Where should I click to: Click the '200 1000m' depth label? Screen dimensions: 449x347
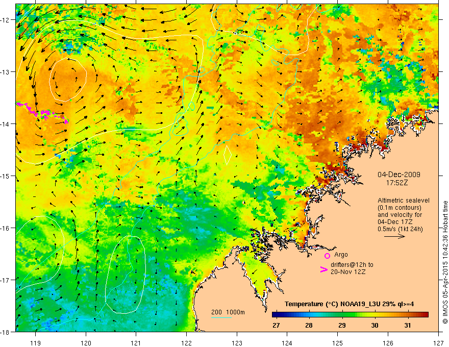[x=228, y=312]
